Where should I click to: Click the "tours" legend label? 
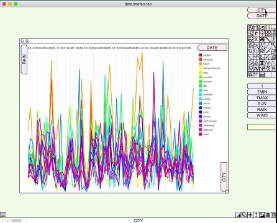[x=206, y=134]
